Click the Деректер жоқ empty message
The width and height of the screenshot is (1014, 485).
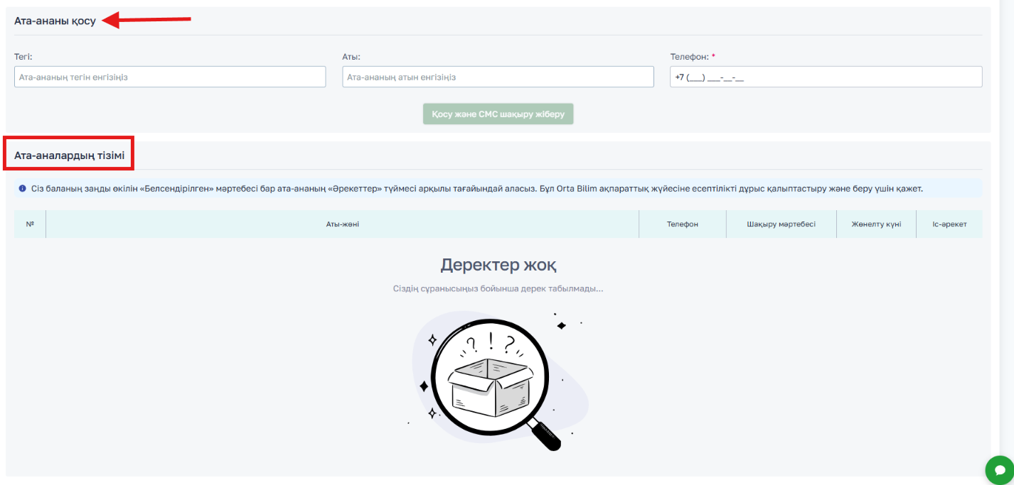pyautogui.click(x=498, y=265)
